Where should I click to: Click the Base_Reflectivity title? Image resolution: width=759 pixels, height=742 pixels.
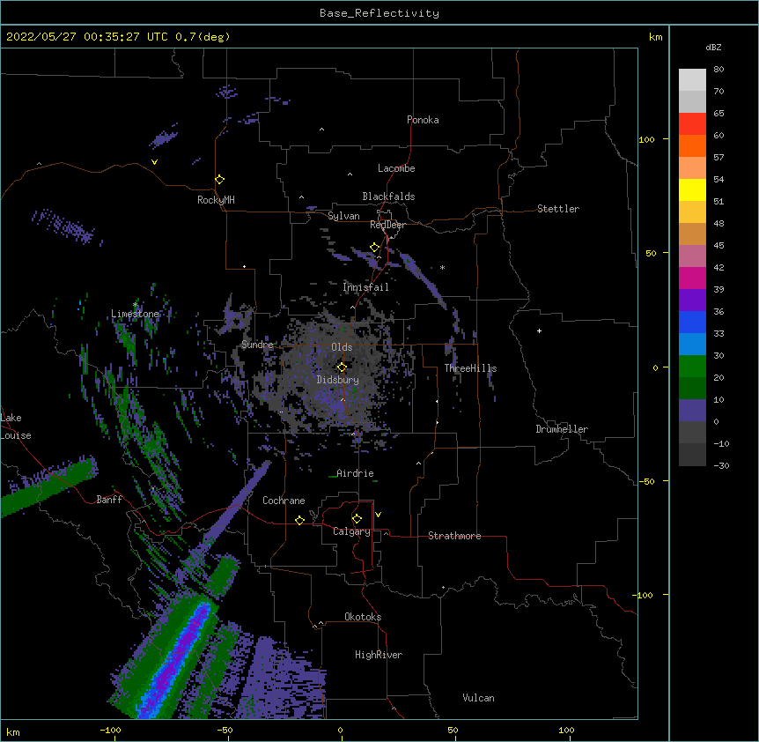379,13
